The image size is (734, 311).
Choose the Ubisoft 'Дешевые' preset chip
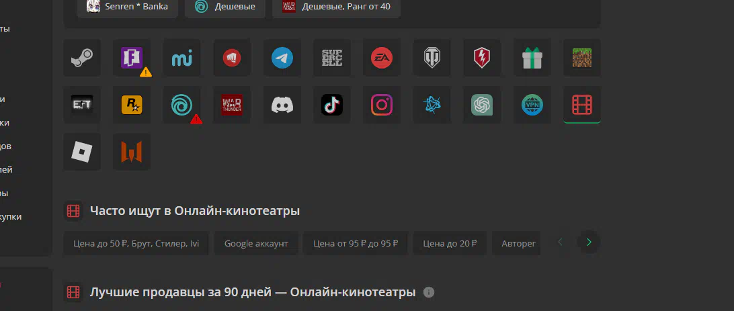click(x=225, y=7)
